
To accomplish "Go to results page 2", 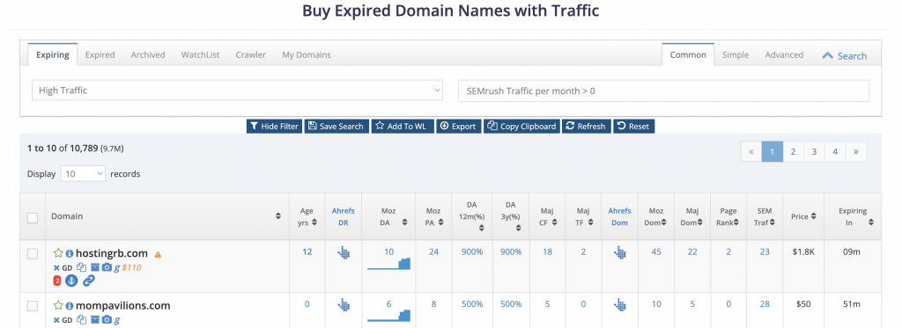I will tap(794, 151).
